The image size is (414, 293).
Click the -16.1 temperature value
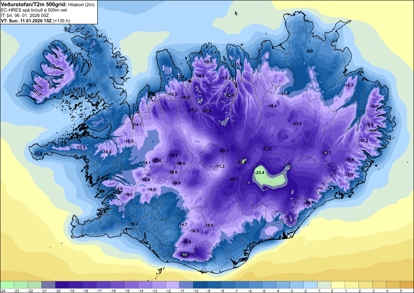pos(128,195)
